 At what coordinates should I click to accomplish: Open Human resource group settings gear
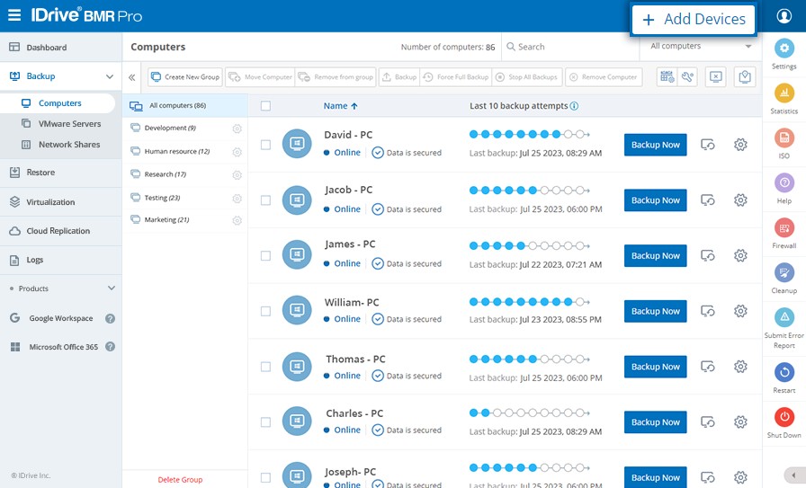pyautogui.click(x=237, y=152)
